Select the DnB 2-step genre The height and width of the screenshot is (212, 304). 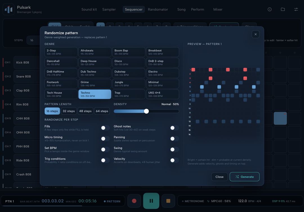point(162,62)
